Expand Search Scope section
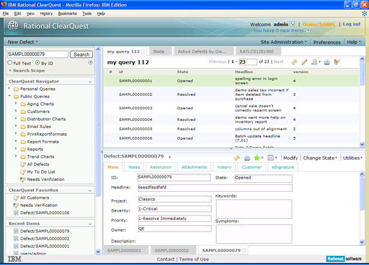The height and width of the screenshot is (265, 369). pyautogui.click(x=10, y=70)
